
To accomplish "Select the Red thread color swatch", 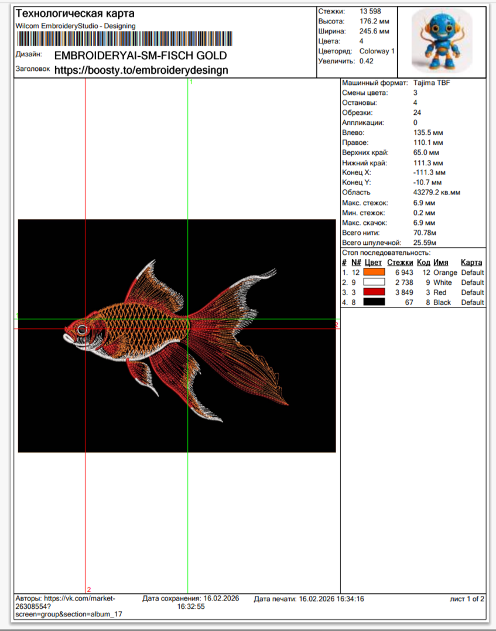I will tap(374, 292).
